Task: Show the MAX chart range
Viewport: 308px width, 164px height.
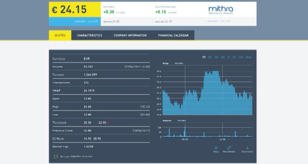Action: (248, 57)
